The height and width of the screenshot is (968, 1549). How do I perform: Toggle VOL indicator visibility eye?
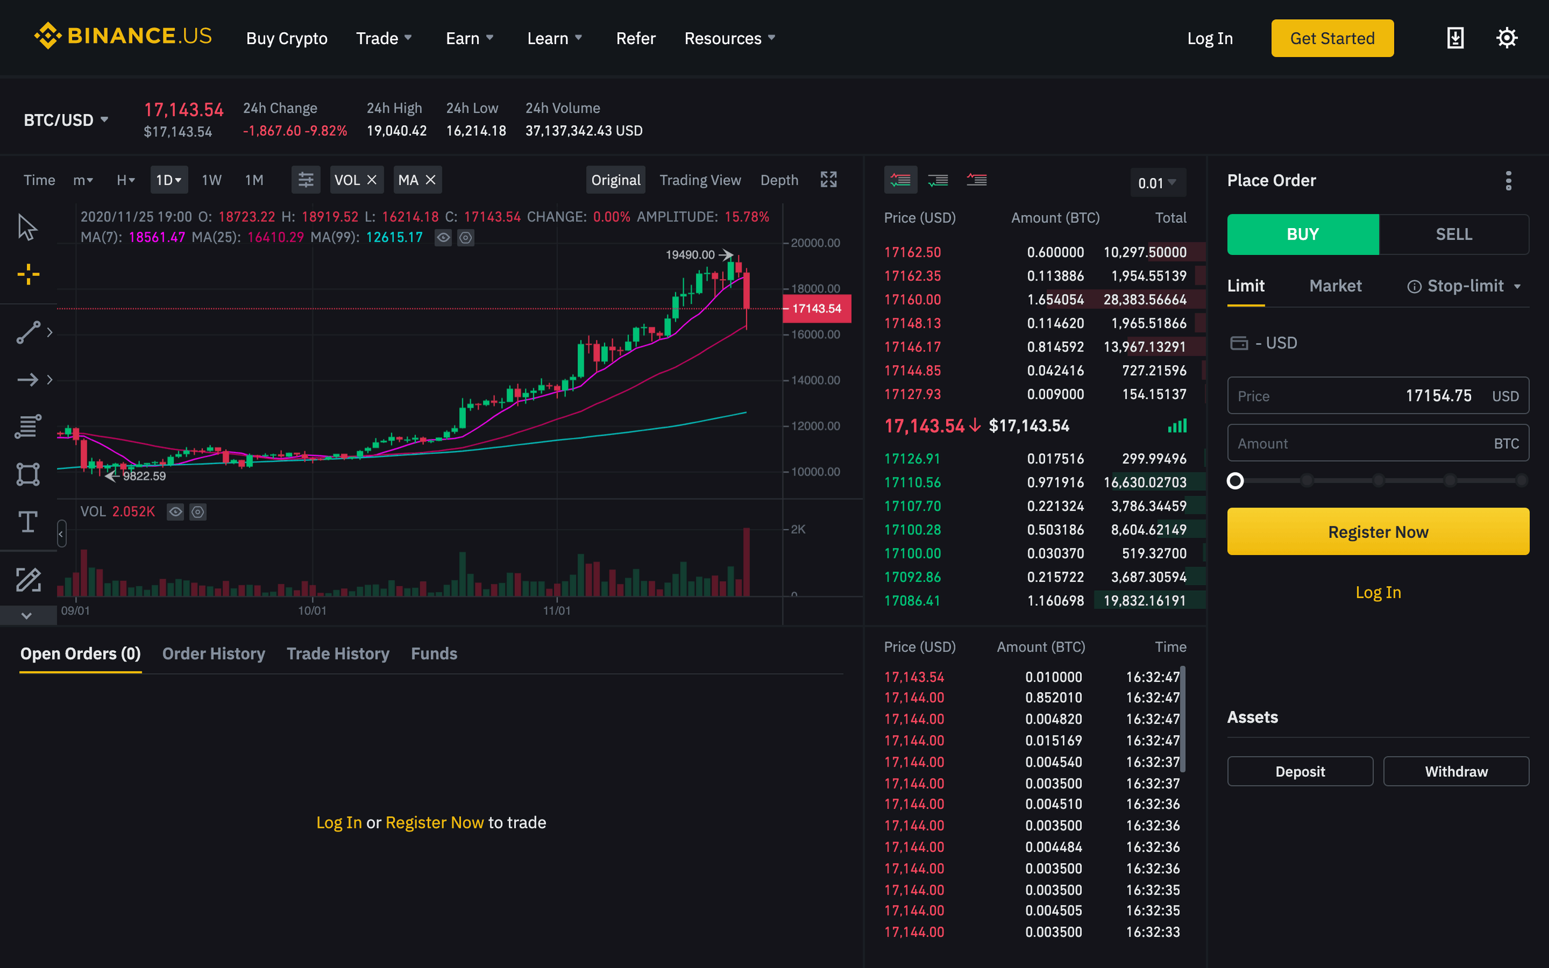175,512
